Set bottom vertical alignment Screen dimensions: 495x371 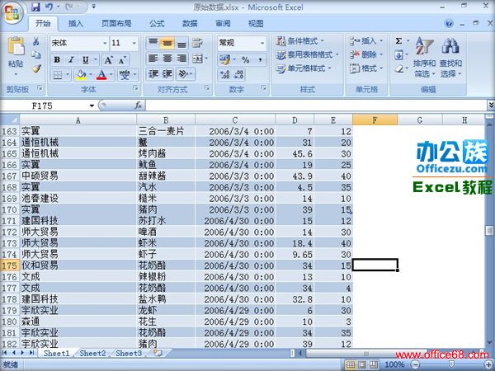point(181,43)
